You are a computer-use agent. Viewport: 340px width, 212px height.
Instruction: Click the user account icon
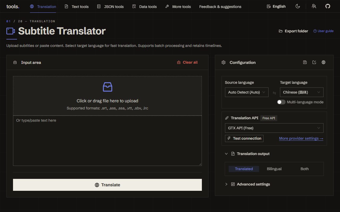tap(314, 6)
